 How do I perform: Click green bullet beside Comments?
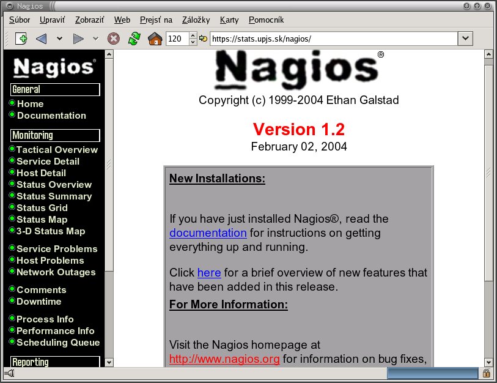pos(12,288)
